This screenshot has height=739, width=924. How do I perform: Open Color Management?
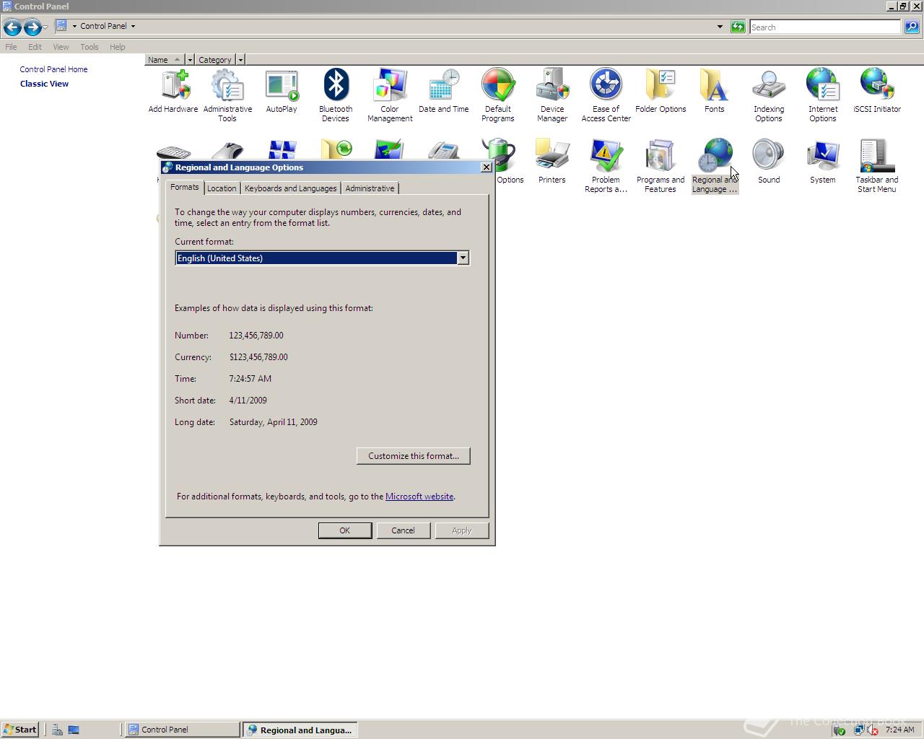390,95
